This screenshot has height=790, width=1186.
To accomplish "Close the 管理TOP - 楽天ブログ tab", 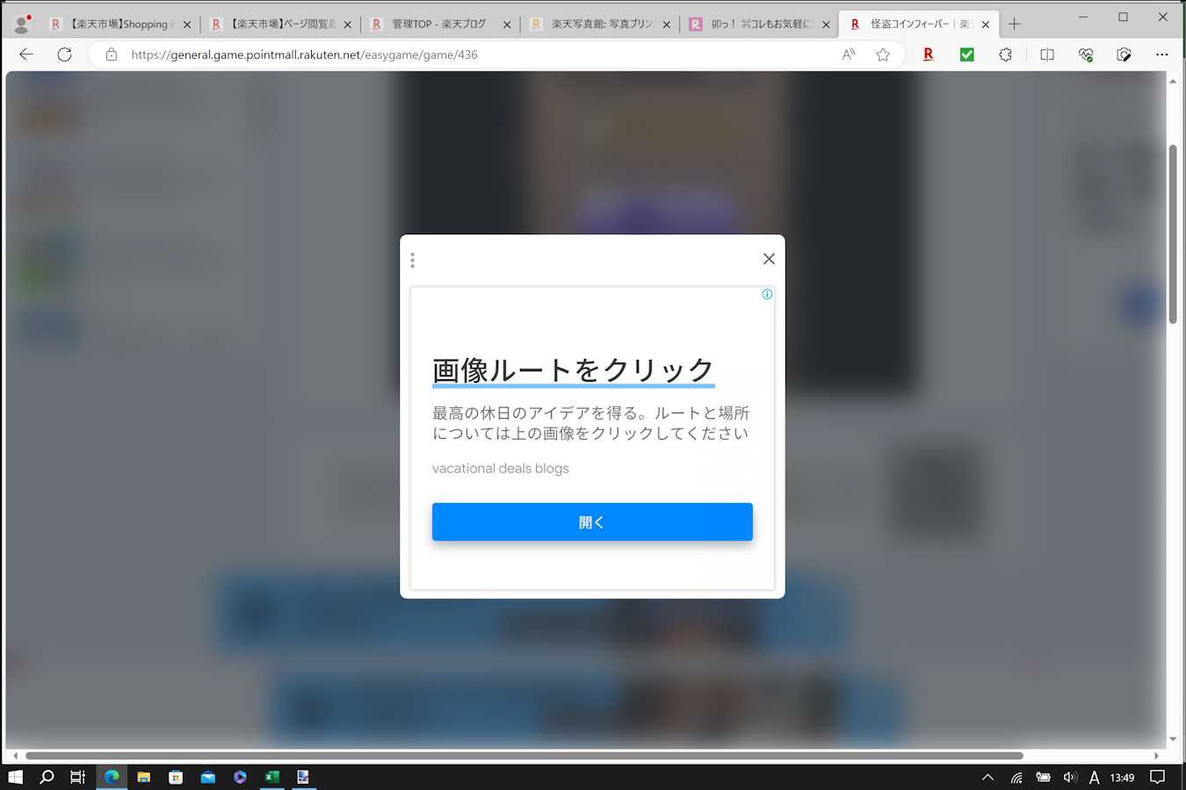I will pos(506,25).
